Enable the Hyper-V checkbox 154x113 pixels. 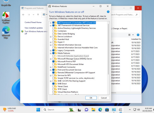pos(53,42)
